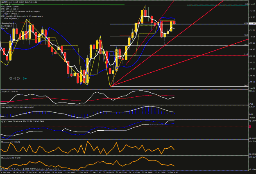256x174 pixels.
Task: Click the highlighted current price tag 211.84
Action: pos(252,24)
